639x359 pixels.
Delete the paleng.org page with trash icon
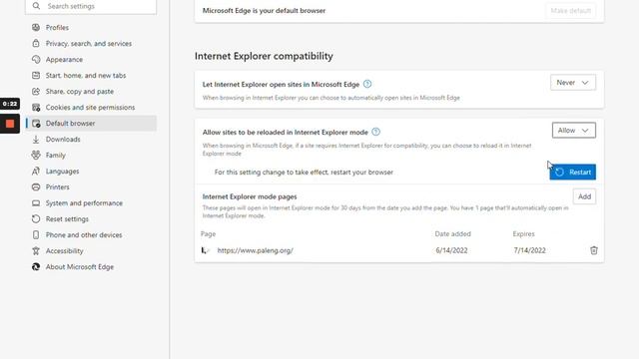pos(594,250)
